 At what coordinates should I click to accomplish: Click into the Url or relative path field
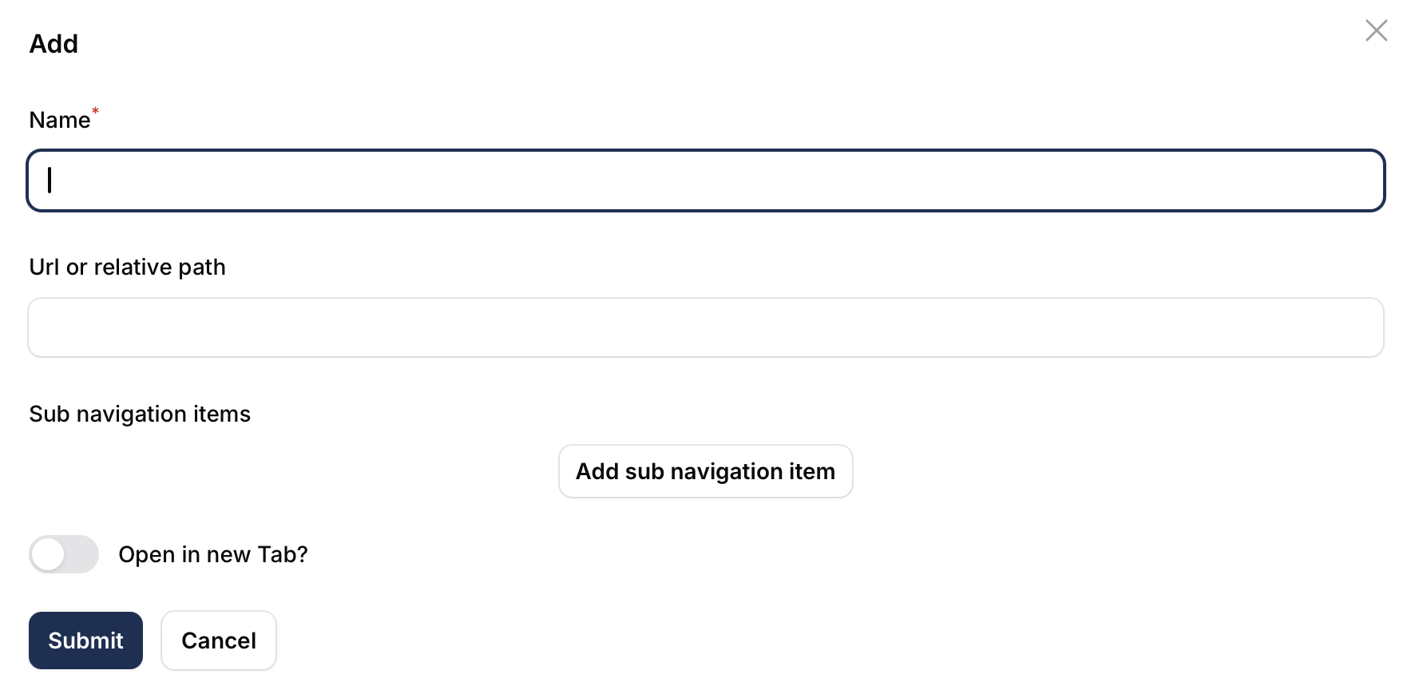pos(706,327)
